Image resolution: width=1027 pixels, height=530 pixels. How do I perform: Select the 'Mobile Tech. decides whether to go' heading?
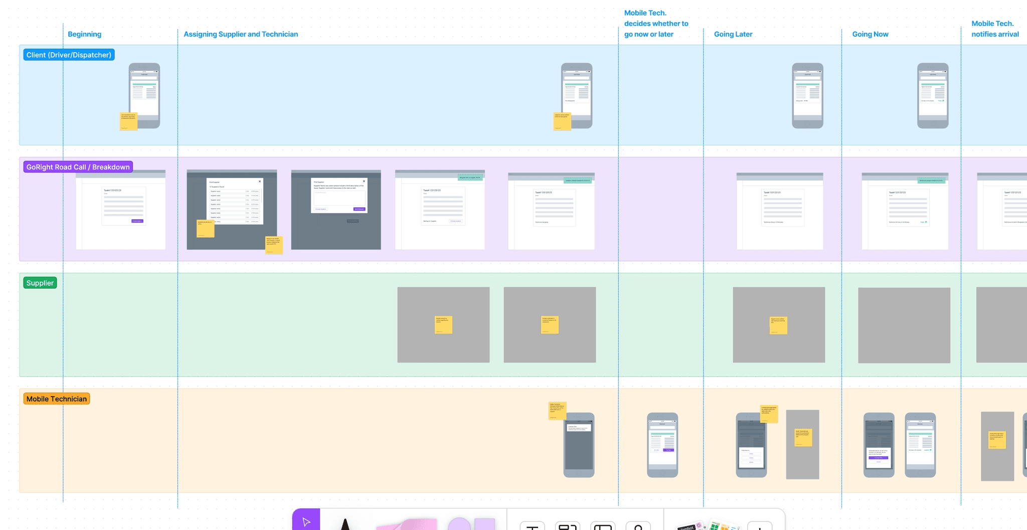(x=656, y=24)
